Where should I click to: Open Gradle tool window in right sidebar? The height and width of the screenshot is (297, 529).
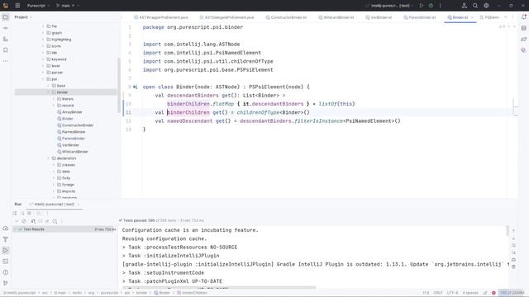[523, 40]
